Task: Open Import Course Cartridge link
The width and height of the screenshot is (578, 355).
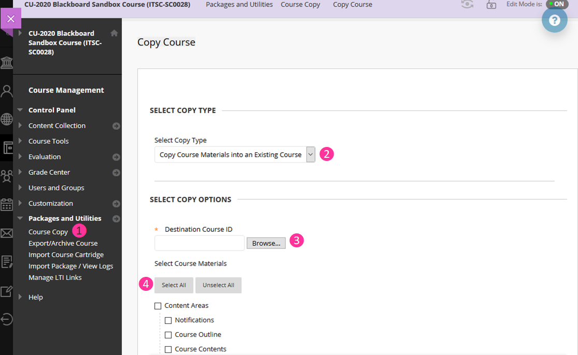Action: point(66,255)
